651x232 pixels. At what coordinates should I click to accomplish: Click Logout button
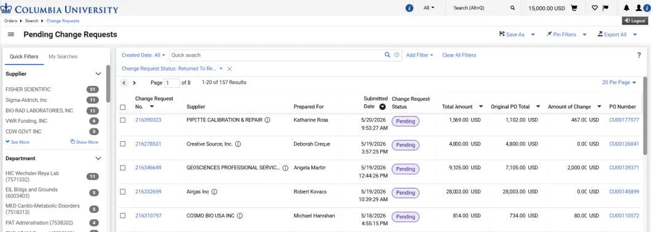tap(635, 21)
